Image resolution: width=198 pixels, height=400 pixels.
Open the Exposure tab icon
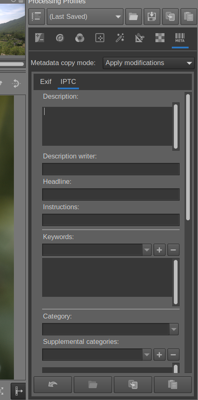(x=40, y=38)
